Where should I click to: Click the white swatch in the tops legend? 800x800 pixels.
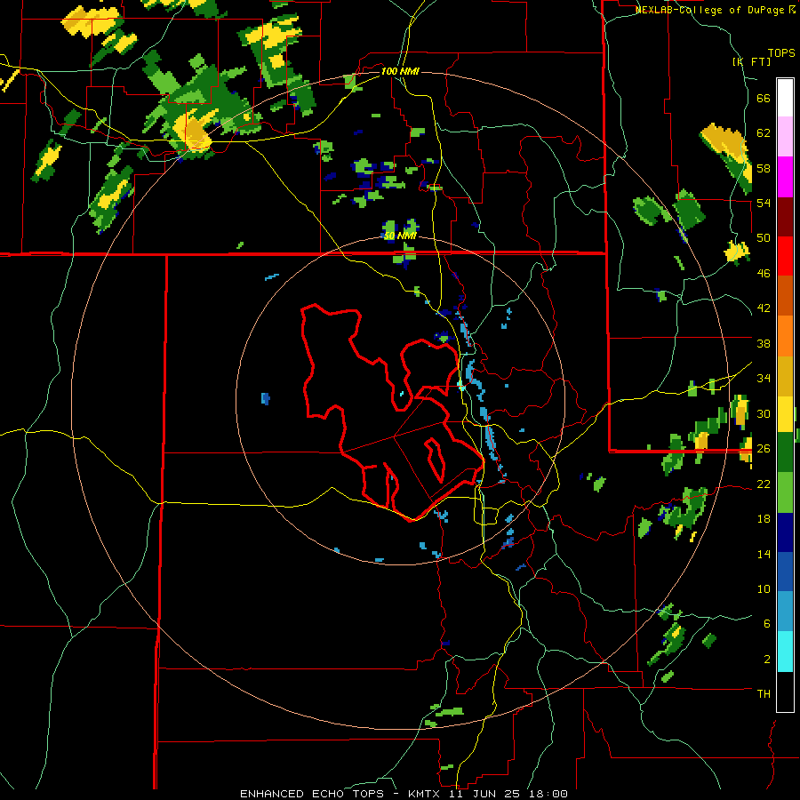pos(785,98)
